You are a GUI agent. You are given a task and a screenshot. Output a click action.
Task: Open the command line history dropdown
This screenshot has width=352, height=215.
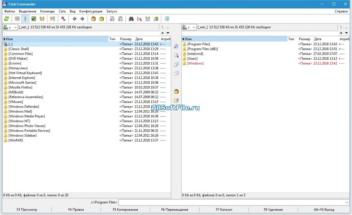(347, 202)
